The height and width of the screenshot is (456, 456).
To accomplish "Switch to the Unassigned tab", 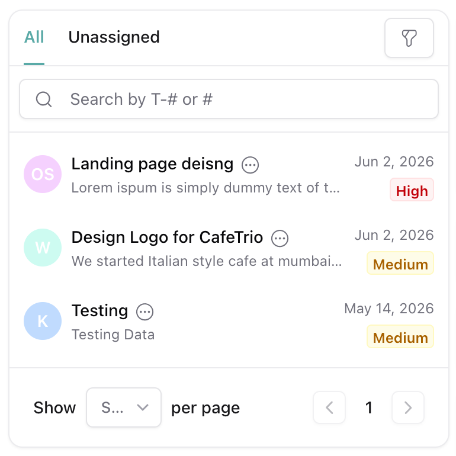I will [114, 37].
